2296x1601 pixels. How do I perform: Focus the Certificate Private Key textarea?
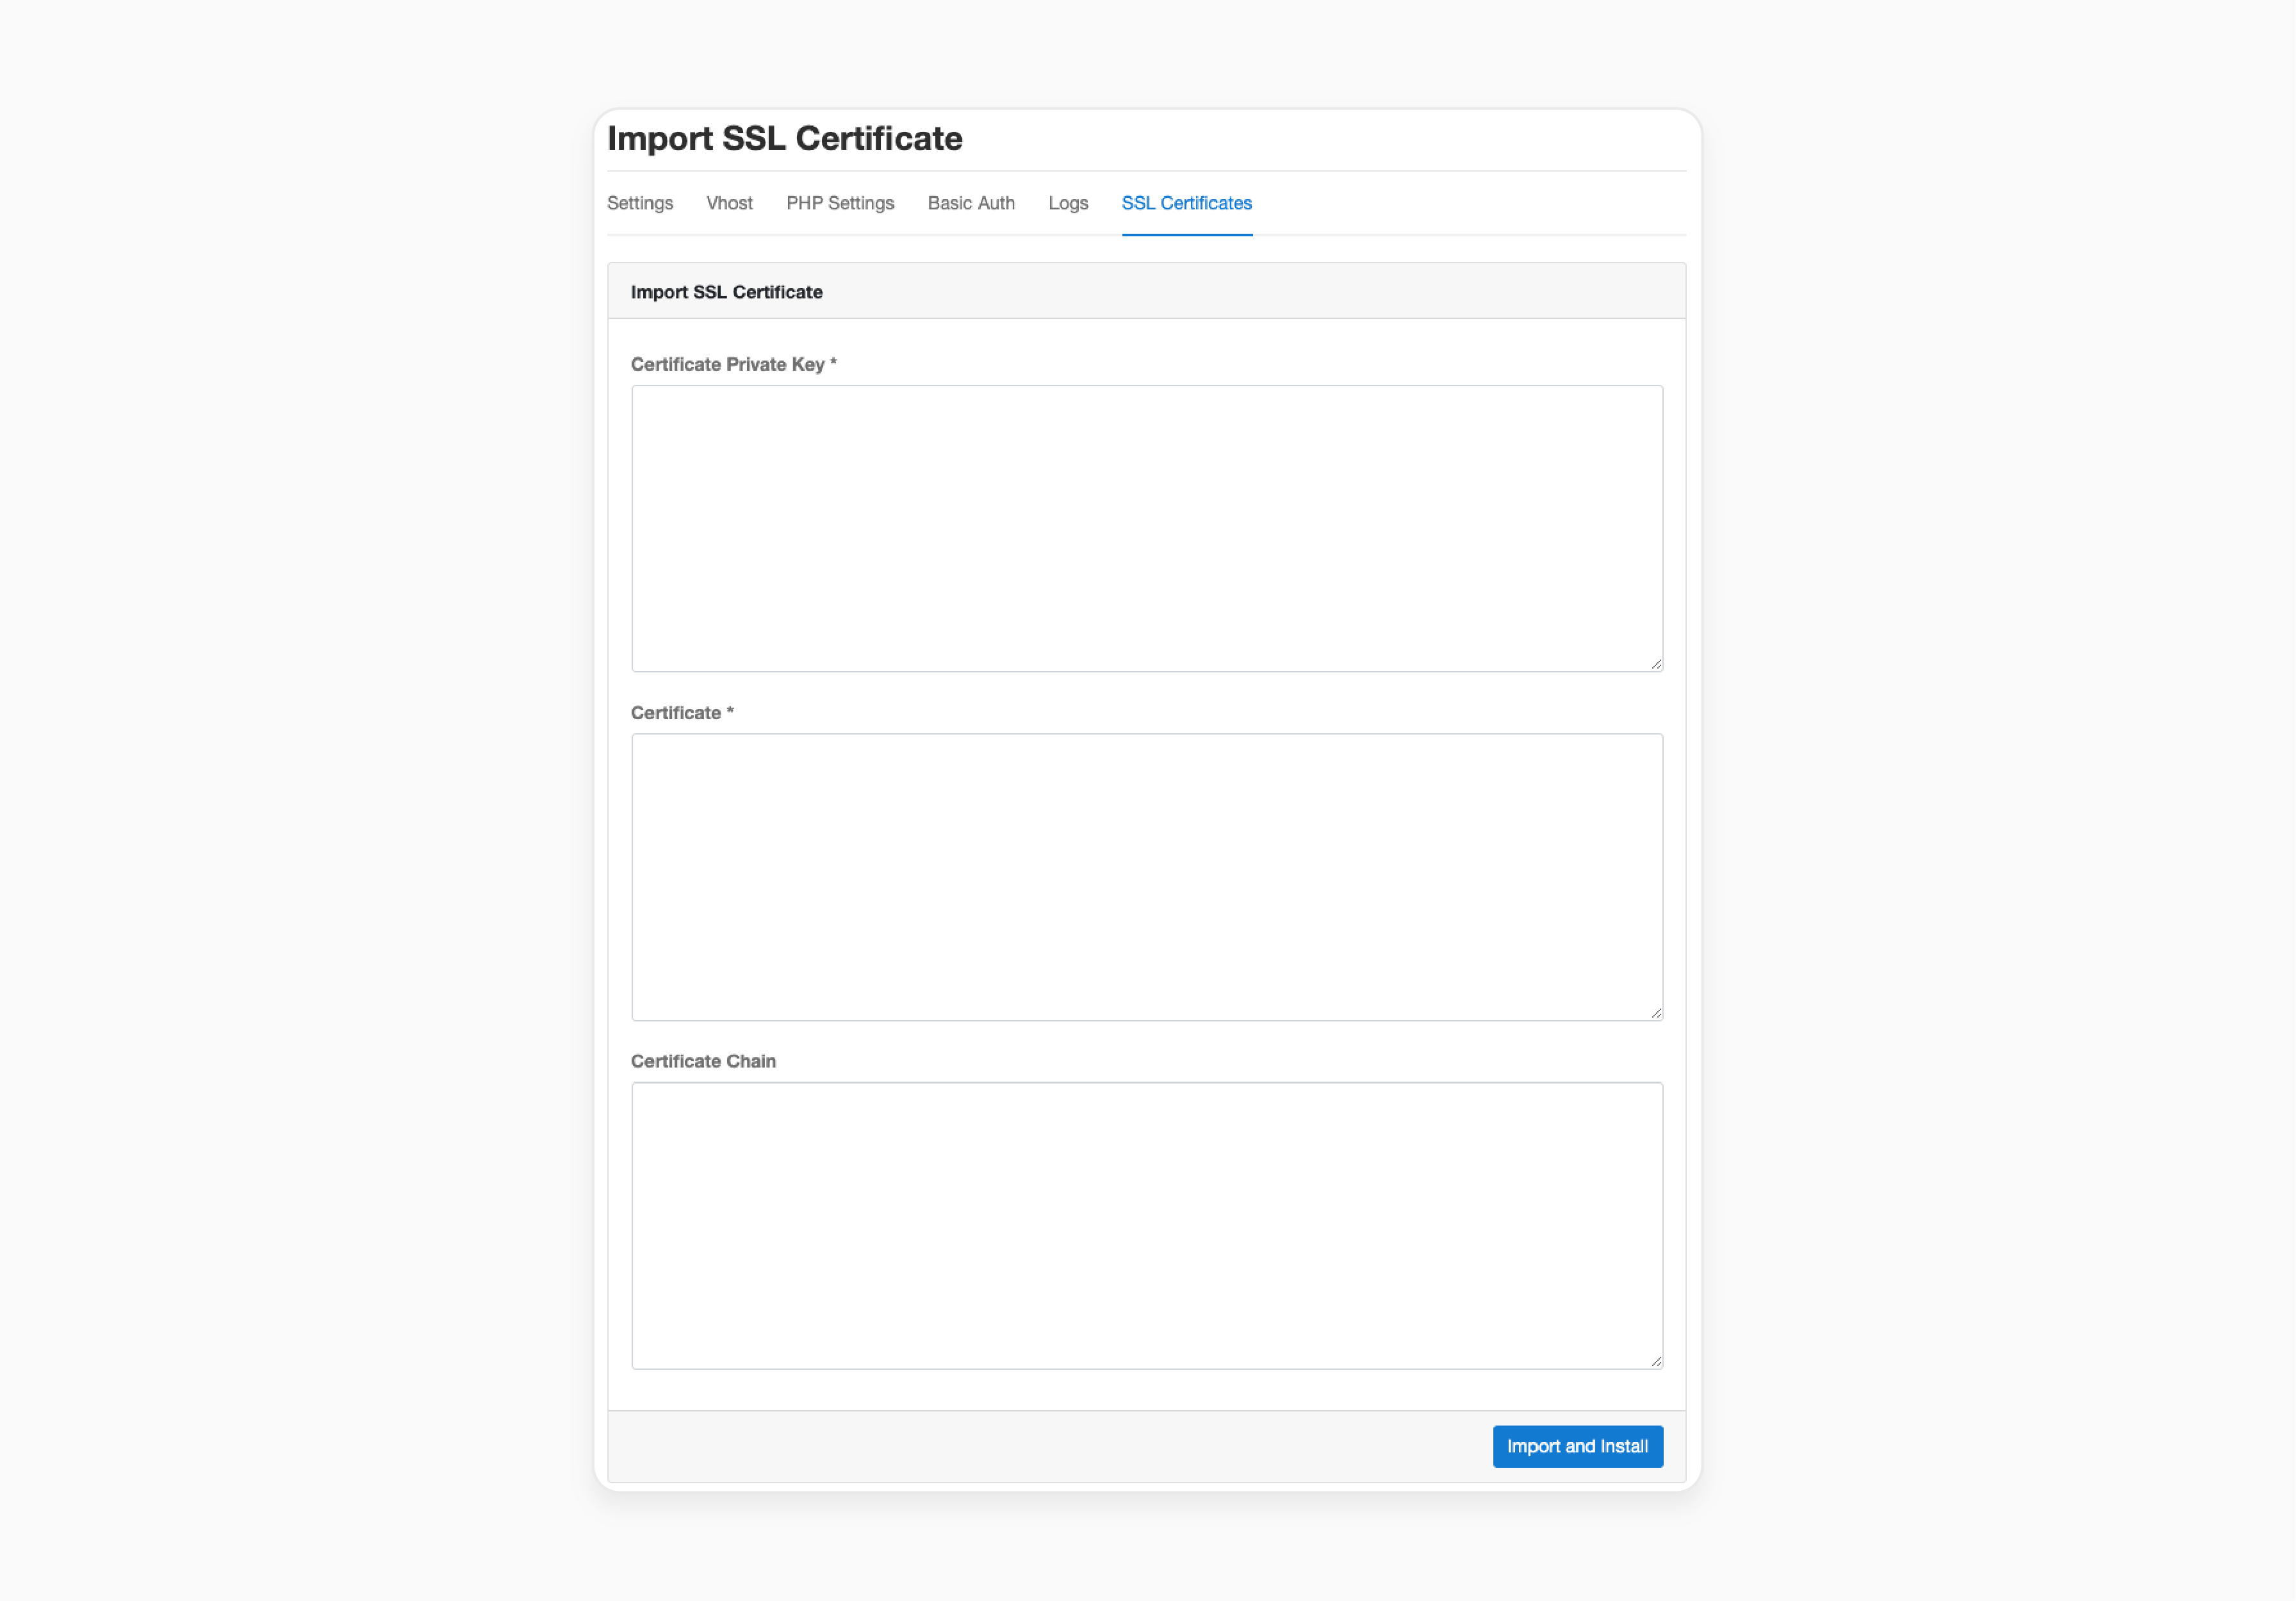[x=1147, y=529]
